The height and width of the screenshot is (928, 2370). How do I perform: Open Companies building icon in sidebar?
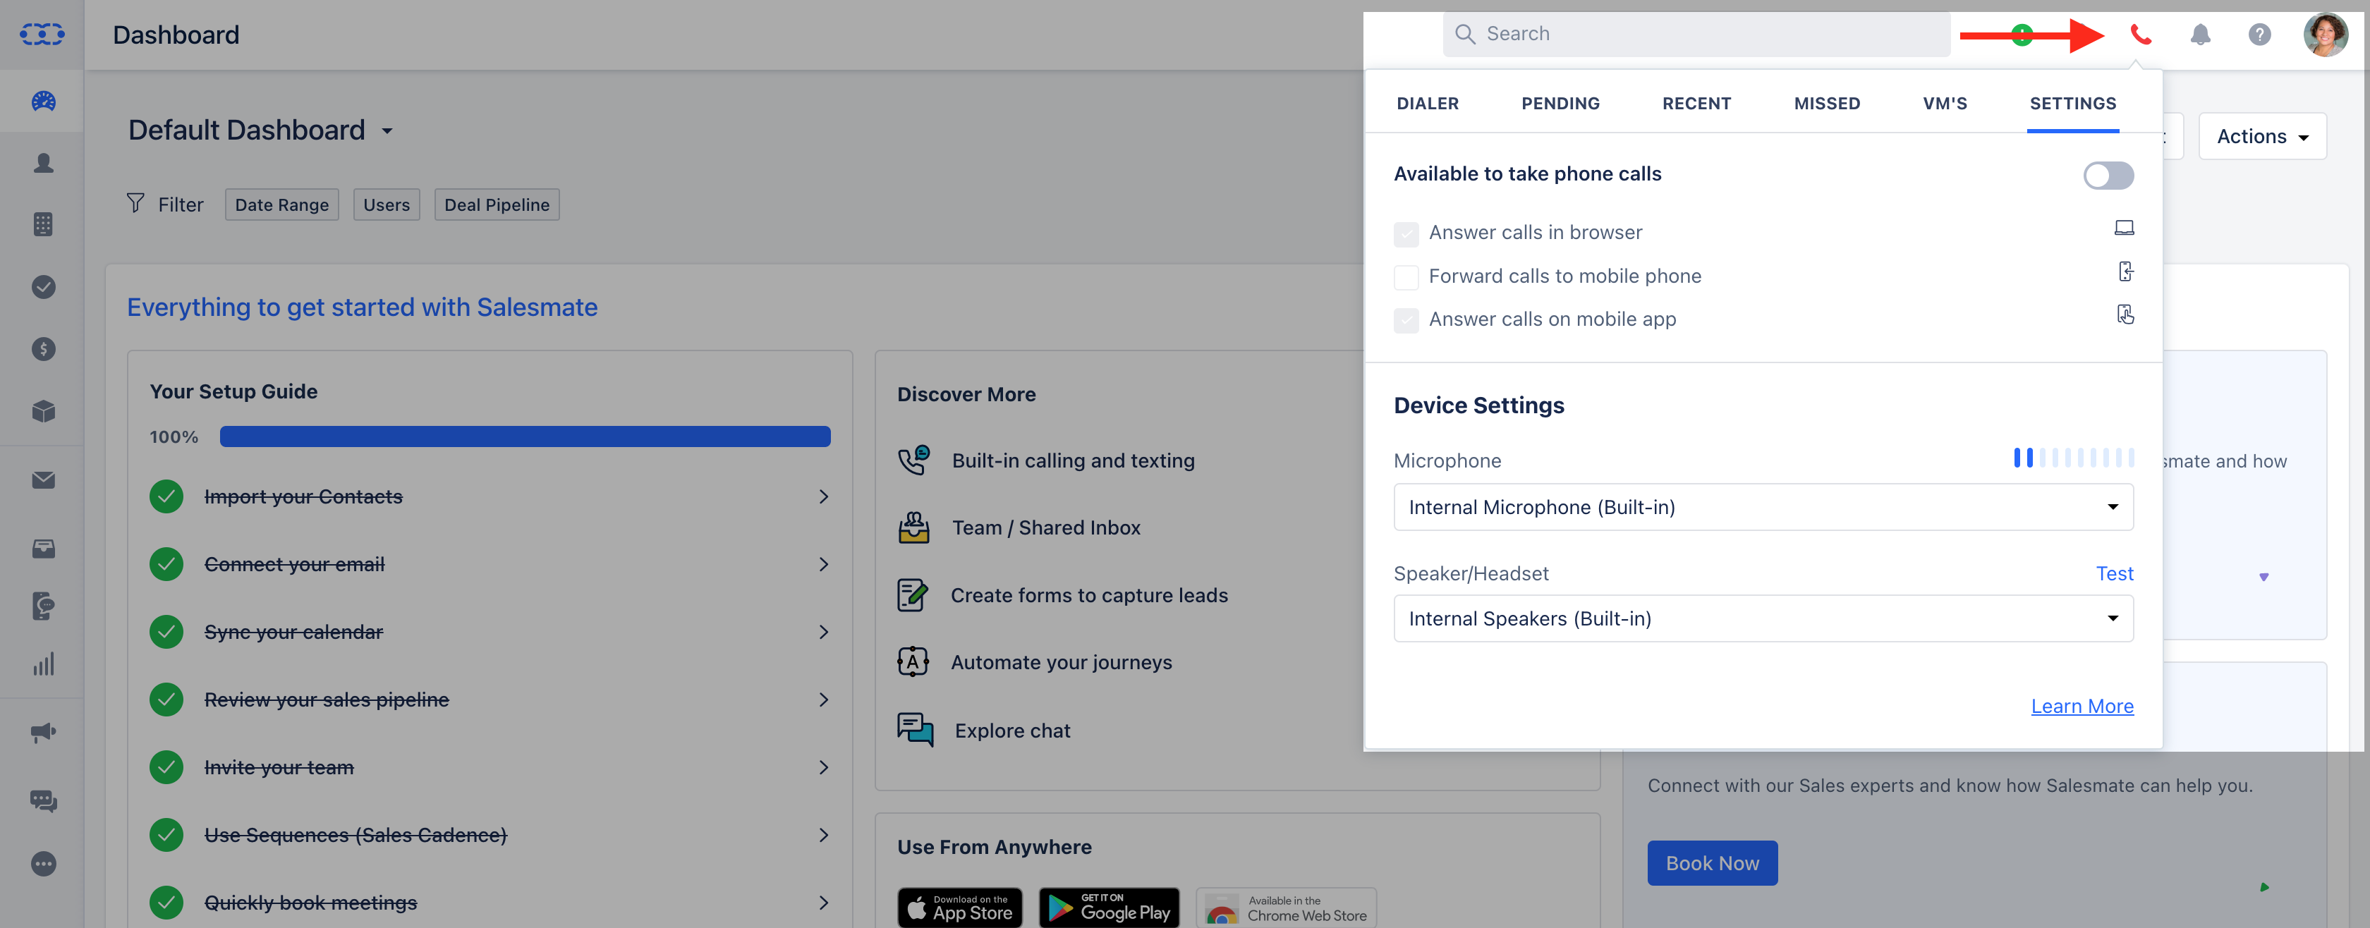click(x=43, y=224)
